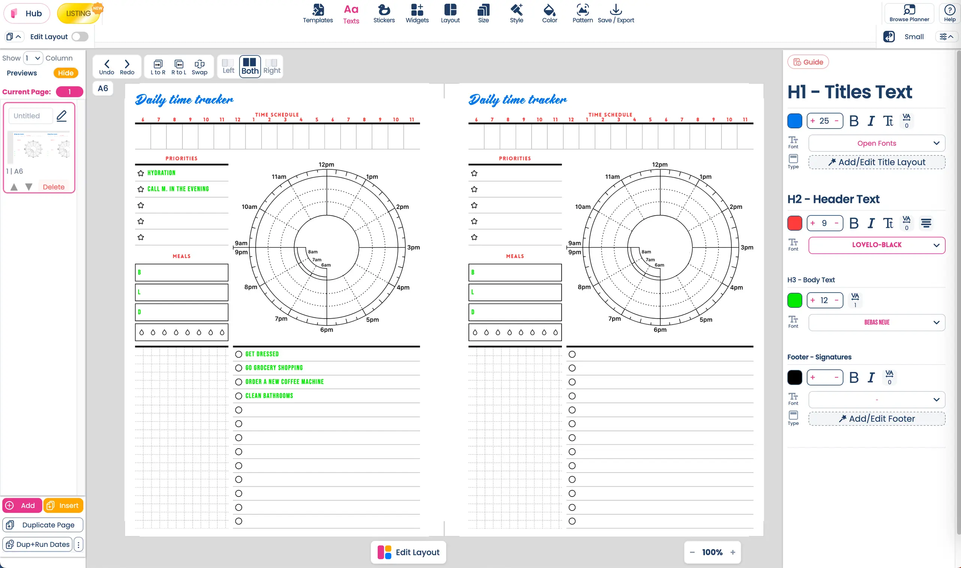
Task: Open the LOVELO-BLACK font dropdown
Action: click(x=877, y=245)
